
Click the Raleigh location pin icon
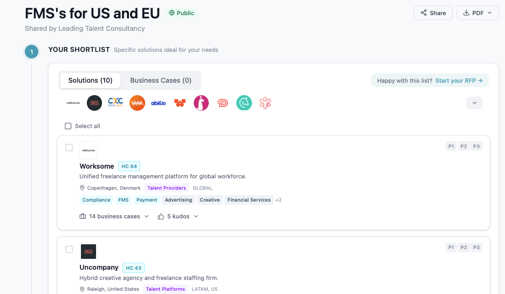point(82,289)
